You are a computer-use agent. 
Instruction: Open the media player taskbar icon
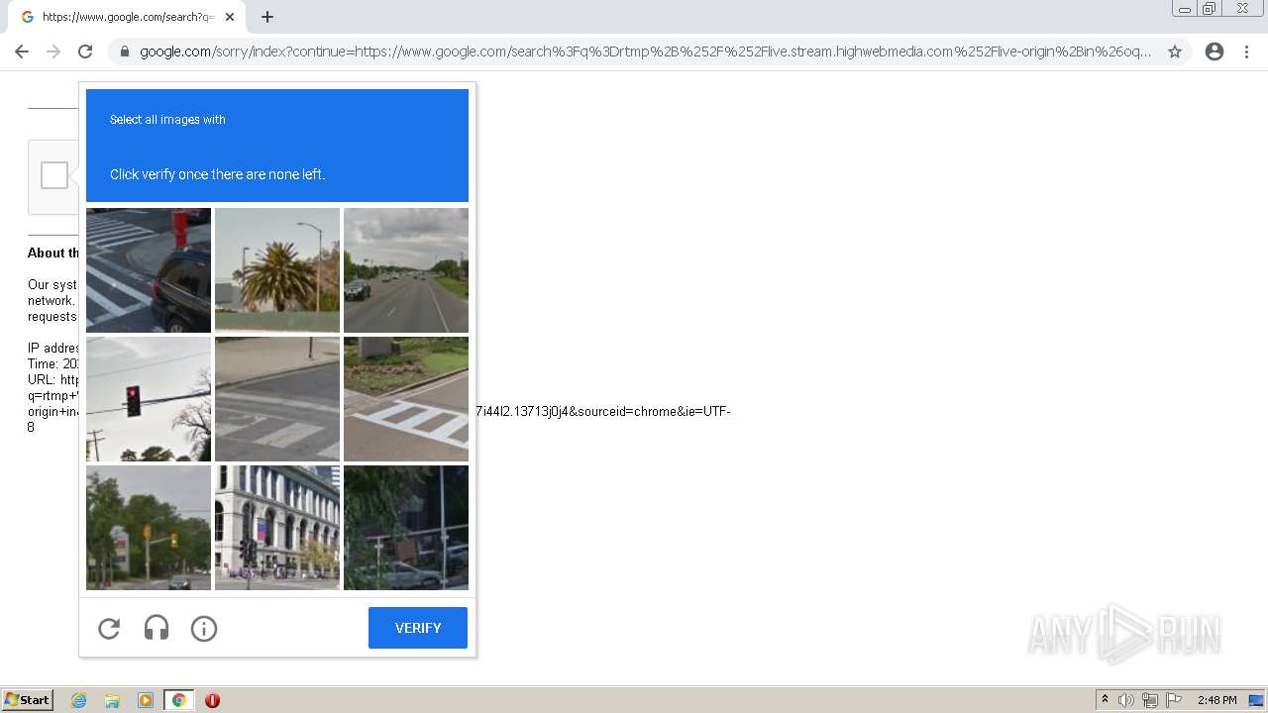point(146,700)
